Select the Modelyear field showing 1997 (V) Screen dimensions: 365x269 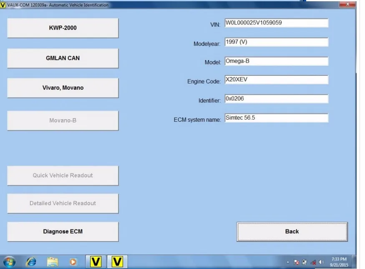click(277, 42)
